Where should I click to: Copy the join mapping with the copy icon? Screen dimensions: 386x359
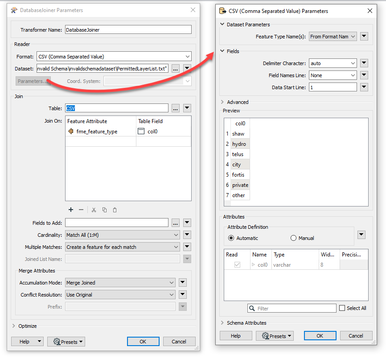105,210
